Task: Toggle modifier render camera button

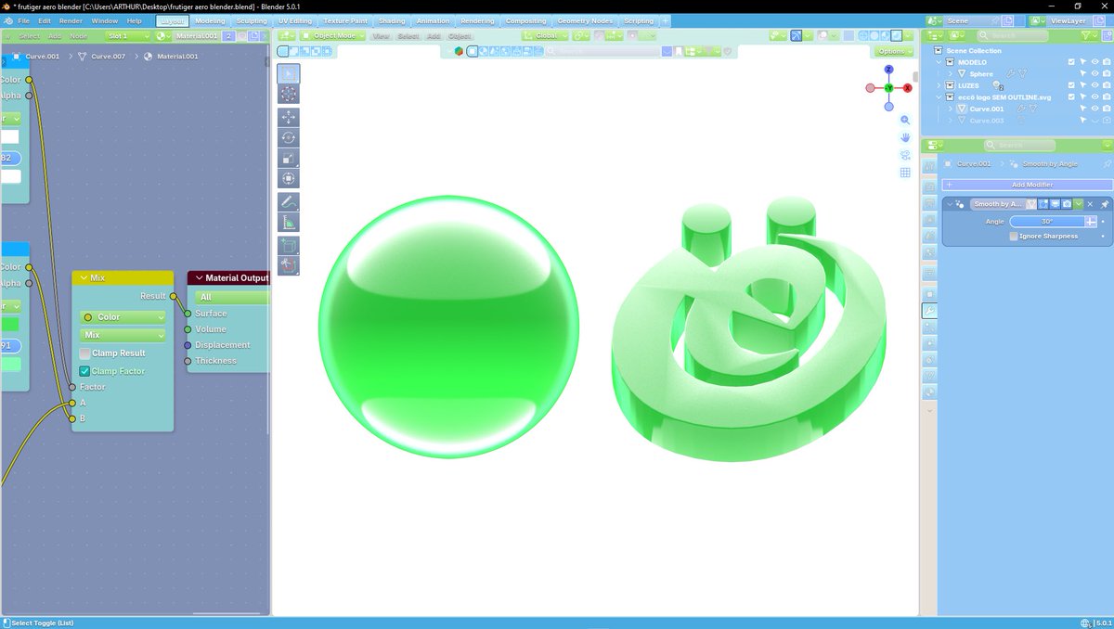Action: (1068, 203)
